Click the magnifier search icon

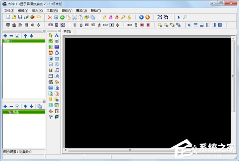point(185,17)
